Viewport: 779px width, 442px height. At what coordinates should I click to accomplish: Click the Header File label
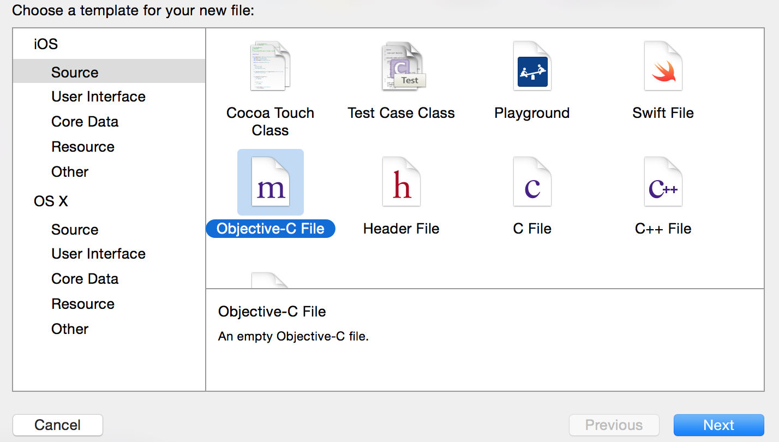[x=402, y=229]
